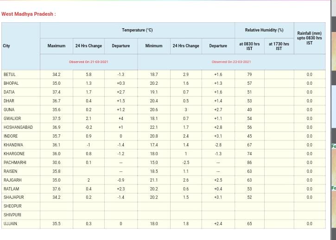This screenshot has width=336, height=240.
Task: Click 'Observed On 21-03-2021' date label
Action: tap(89, 62)
